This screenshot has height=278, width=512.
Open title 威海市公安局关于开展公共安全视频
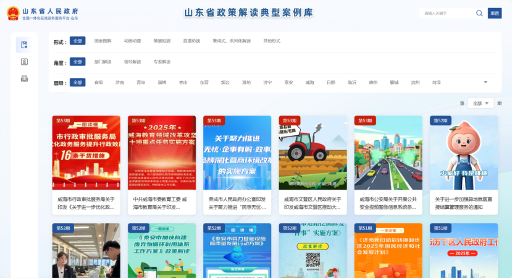(x=388, y=203)
